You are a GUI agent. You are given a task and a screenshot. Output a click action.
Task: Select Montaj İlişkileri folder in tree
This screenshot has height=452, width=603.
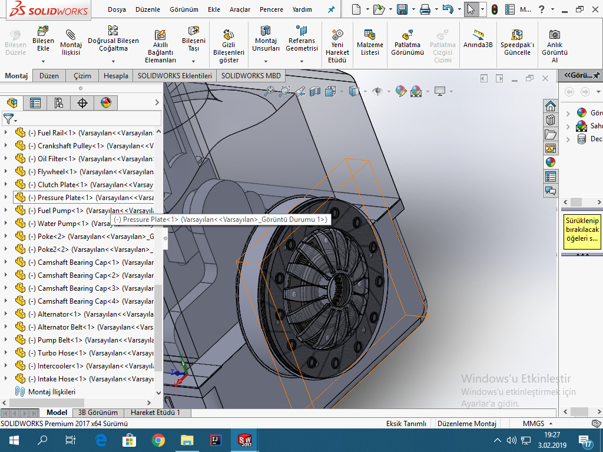[45, 391]
